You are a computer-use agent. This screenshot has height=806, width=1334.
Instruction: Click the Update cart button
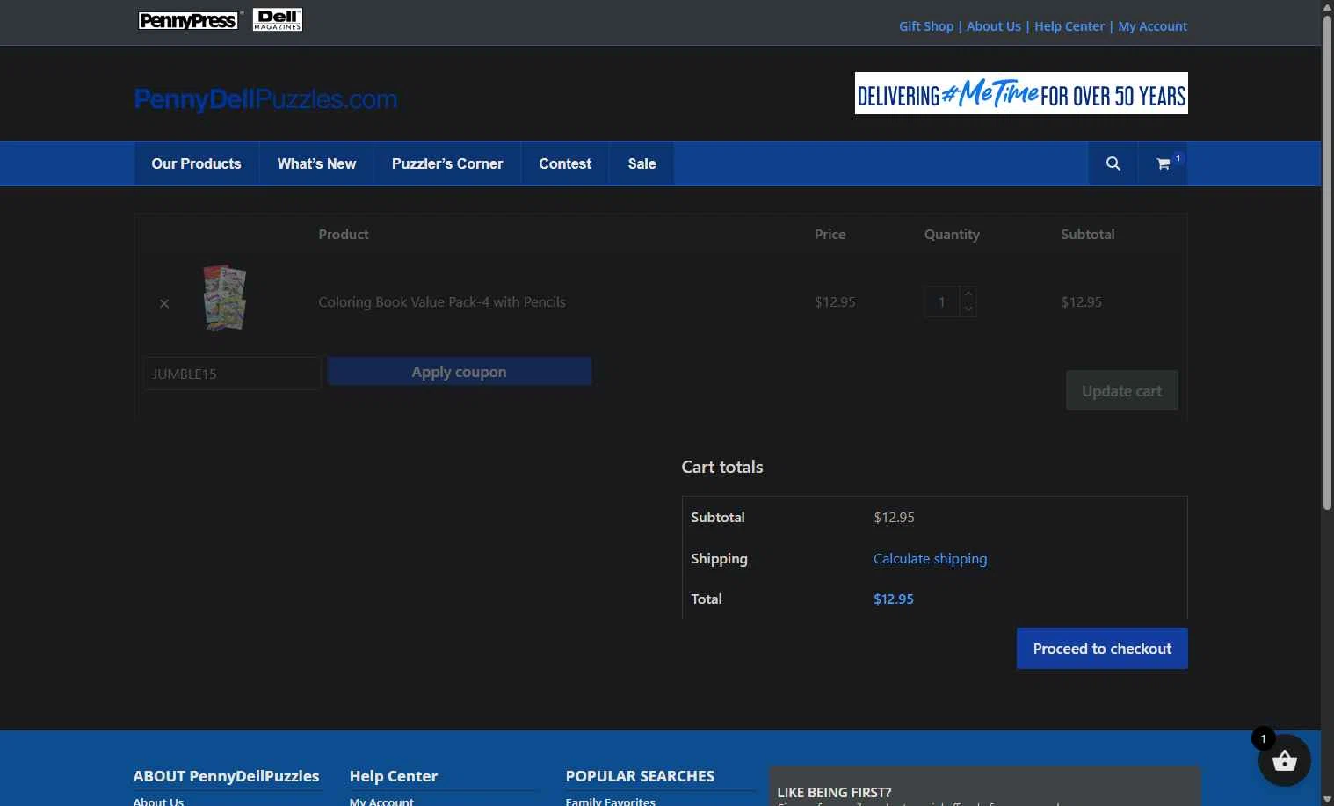coord(1121,391)
